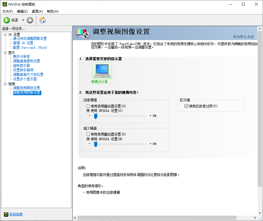This screenshot has width=263, height=221.
Task: Click 恢复默认设置 link
Action: 243,37
